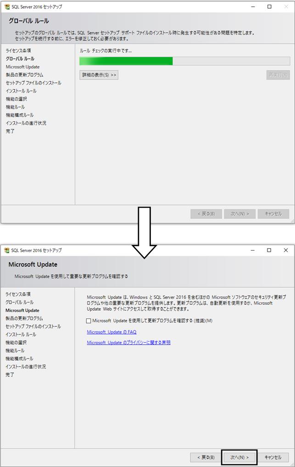Maximize the lower Microsoft Update setup window
Screen dimensions: 295x467
[x=269, y=250]
